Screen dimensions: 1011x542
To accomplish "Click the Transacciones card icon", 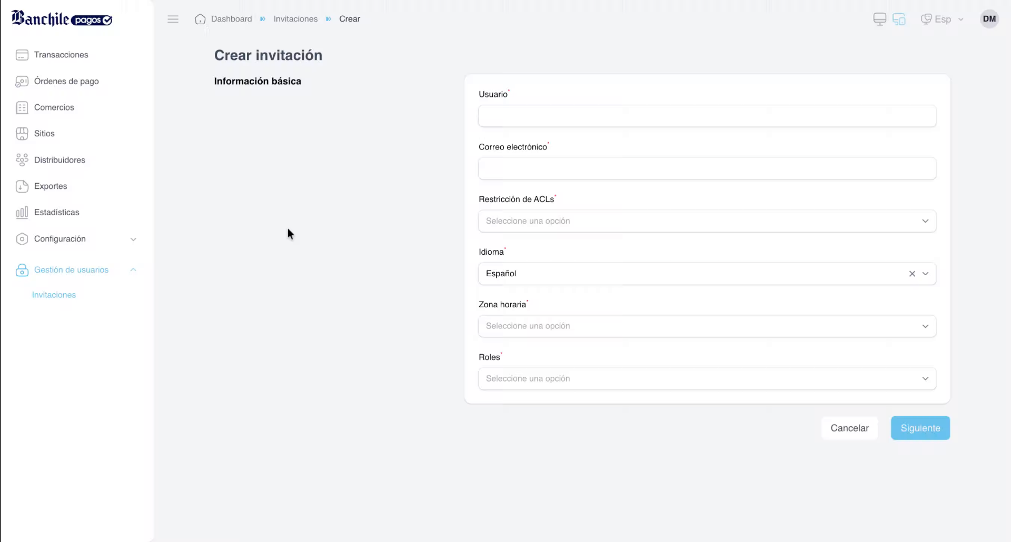I will coord(22,55).
